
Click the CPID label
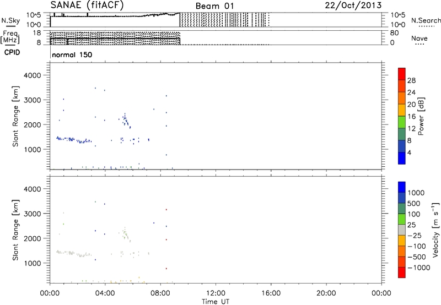pos(12,52)
